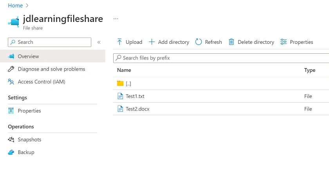Click the toolbar Properties sliders icon
Screen dimensions: 329x172
pos(284,42)
